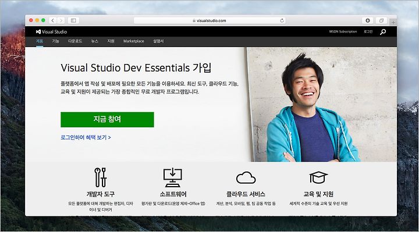Click the 로그인 link in header
The width and height of the screenshot is (419, 232).
pos(368,31)
